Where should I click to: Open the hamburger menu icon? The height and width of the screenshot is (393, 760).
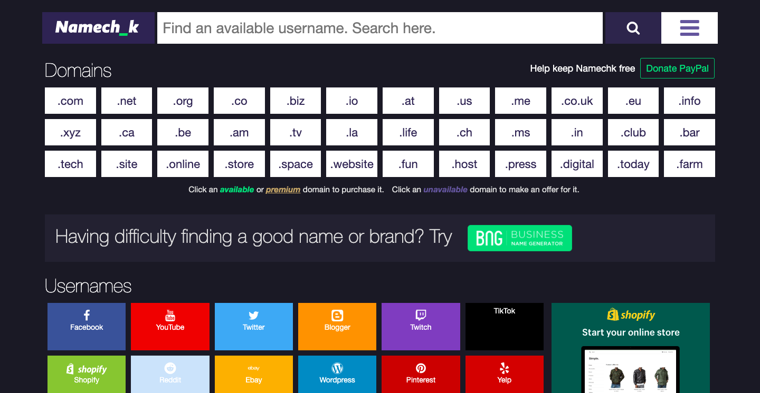pyautogui.click(x=689, y=28)
